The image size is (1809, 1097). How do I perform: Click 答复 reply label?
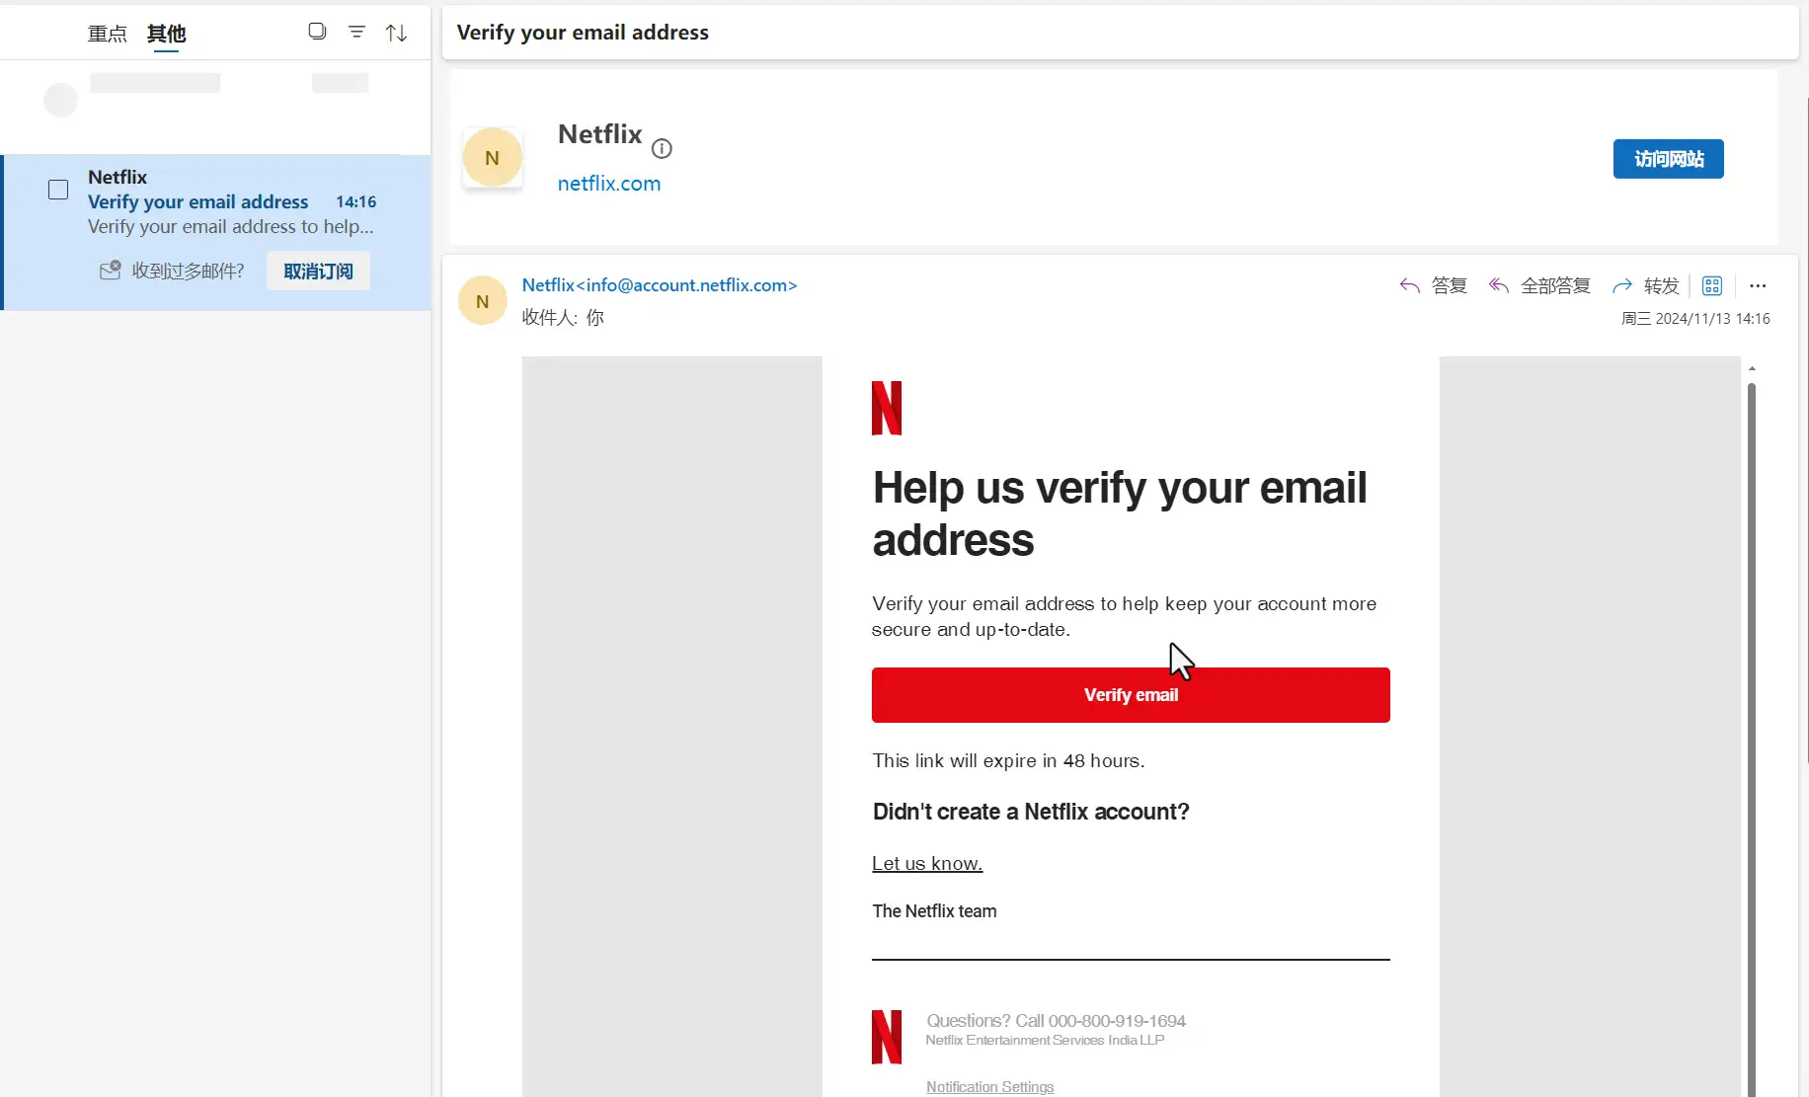[x=1449, y=285]
